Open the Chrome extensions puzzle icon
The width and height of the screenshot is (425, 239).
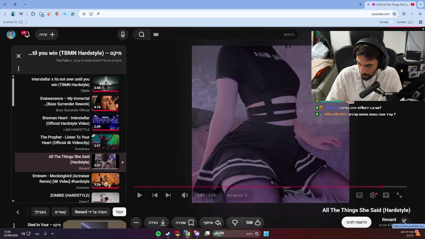33,14
